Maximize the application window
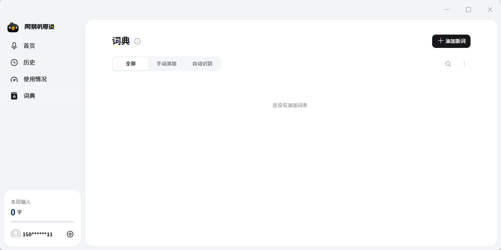The width and height of the screenshot is (501, 250). click(468, 9)
